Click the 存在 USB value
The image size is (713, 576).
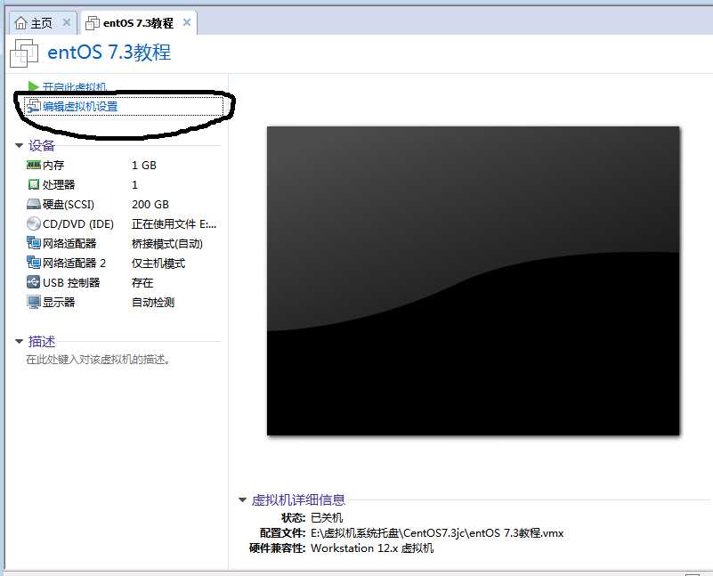click(x=142, y=283)
